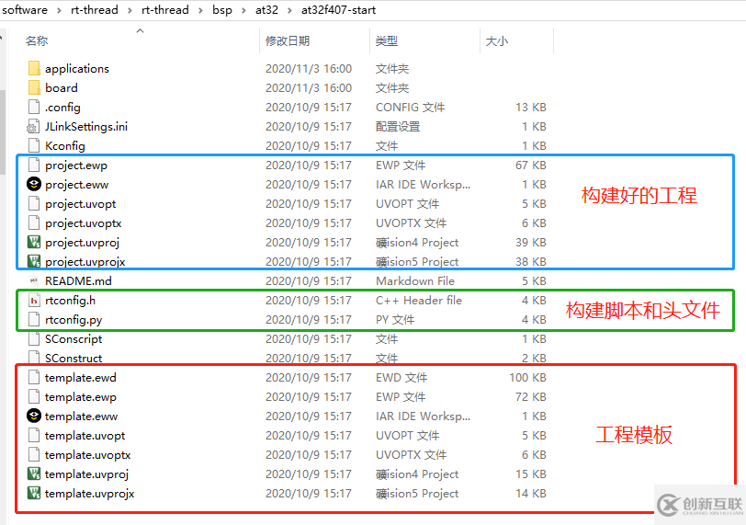Select the file name template.ewp
This screenshot has width=746, height=525.
81,397
